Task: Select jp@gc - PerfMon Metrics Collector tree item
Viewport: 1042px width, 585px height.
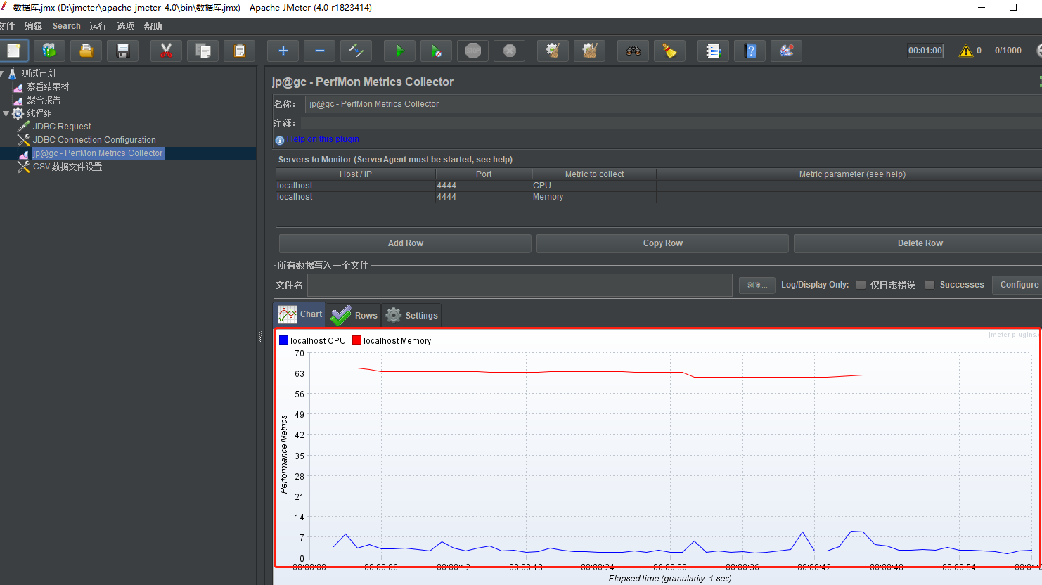Action: pos(98,153)
